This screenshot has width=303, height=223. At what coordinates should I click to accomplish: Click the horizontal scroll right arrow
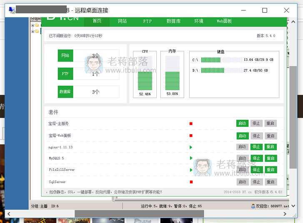pyautogui.click(x=285, y=214)
